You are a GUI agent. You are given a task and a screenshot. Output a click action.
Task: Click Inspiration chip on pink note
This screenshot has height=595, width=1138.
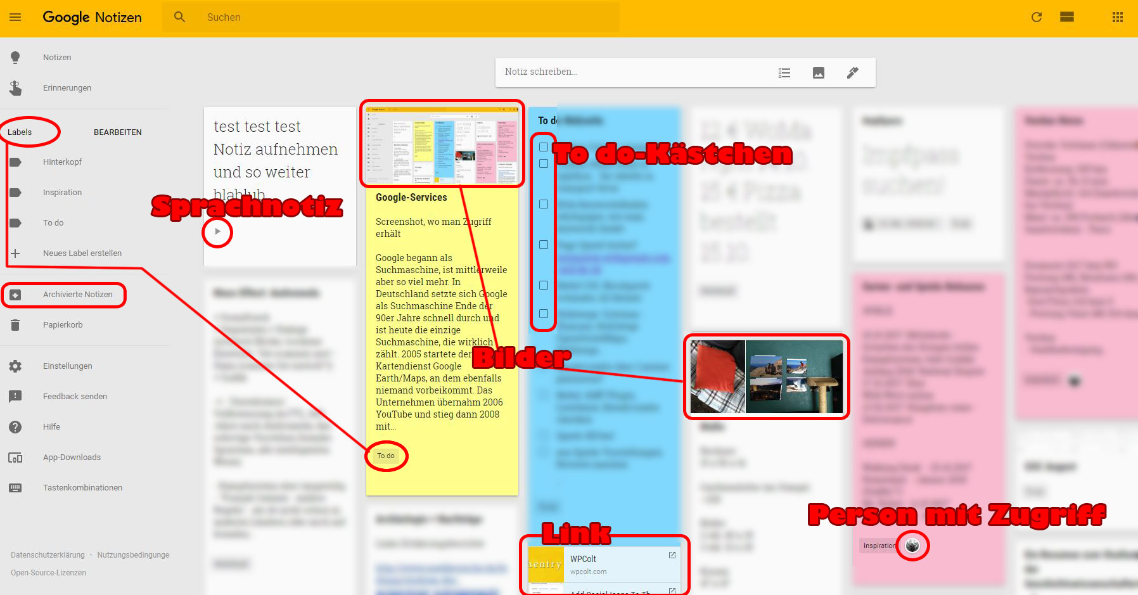tap(879, 546)
